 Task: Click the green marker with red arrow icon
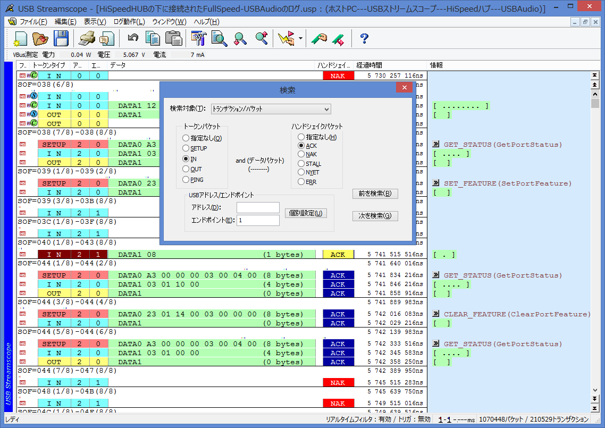[338, 39]
